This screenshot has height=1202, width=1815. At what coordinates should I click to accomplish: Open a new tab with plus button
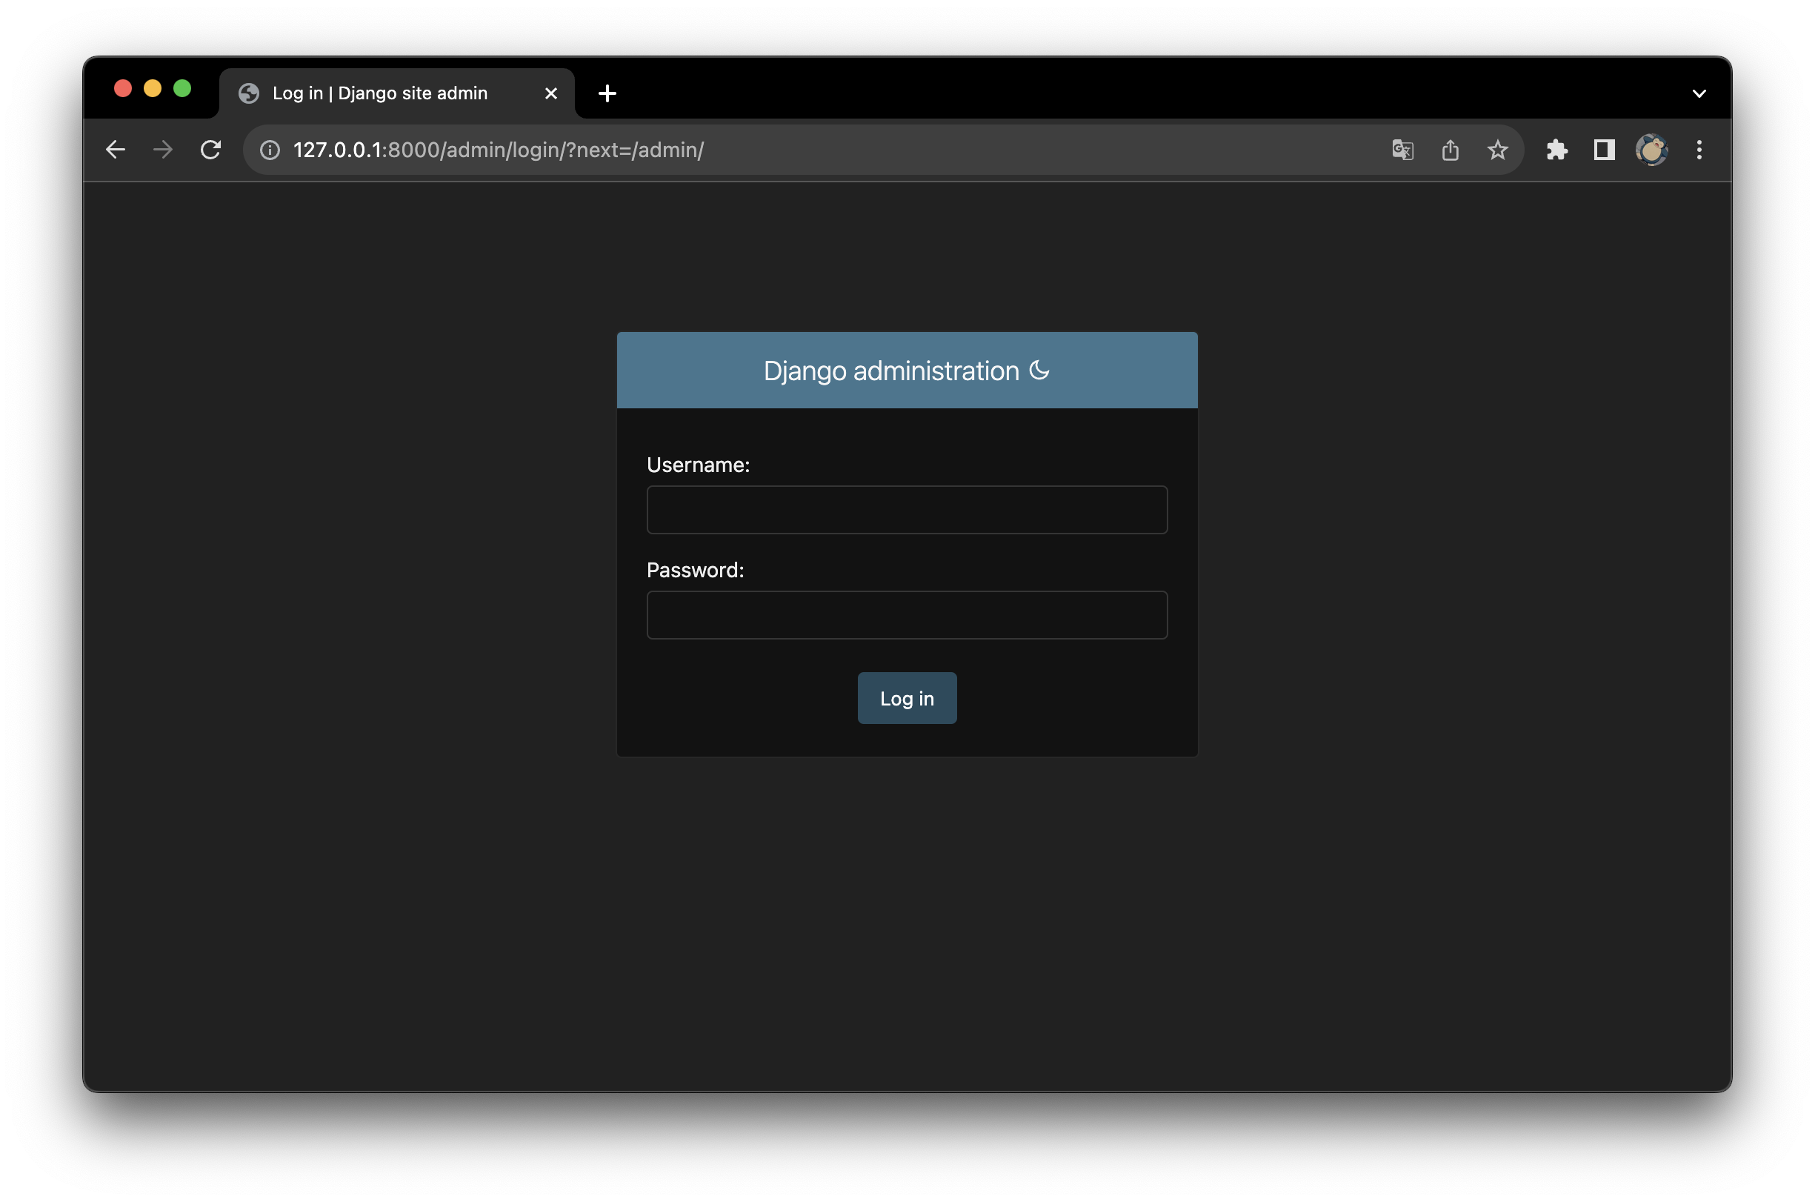click(607, 93)
